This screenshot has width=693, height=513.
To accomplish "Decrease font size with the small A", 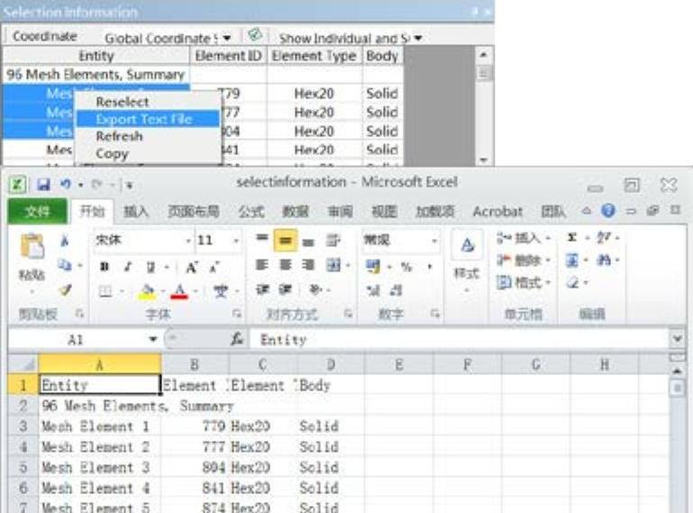I will pyautogui.click(x=214, y=267).
